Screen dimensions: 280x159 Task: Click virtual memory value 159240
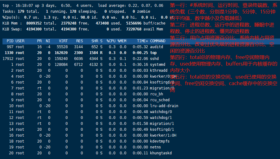61,59
